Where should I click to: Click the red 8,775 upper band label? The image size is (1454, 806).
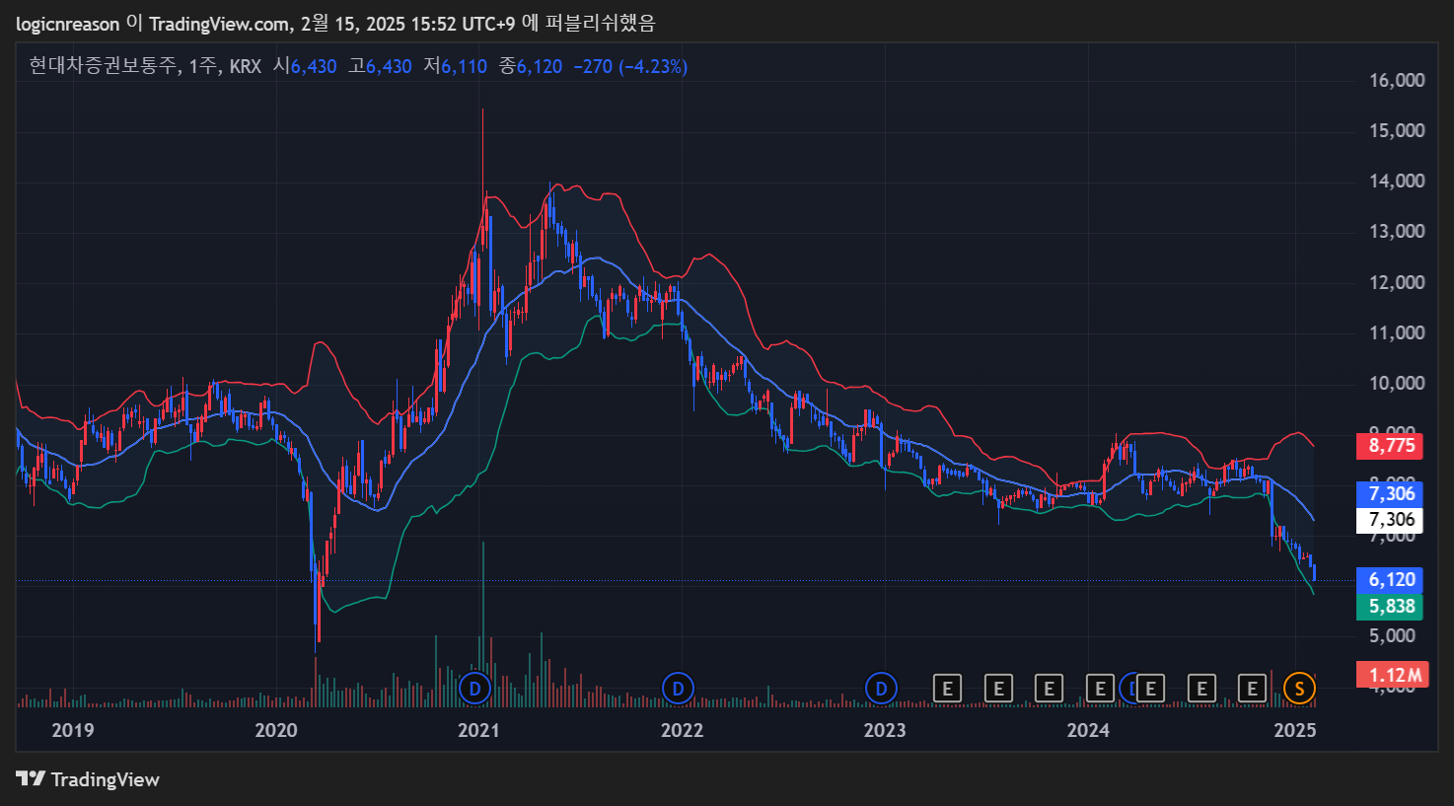click(1391, 445)
